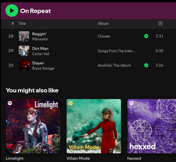This screenshot has height=162, width=176.
Task: Click the 3:31 duration
Action: tap(159, 36)
